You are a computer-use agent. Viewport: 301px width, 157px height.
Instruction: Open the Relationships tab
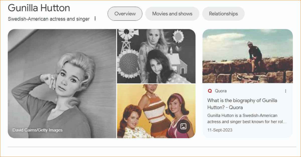tap(223, 14)
